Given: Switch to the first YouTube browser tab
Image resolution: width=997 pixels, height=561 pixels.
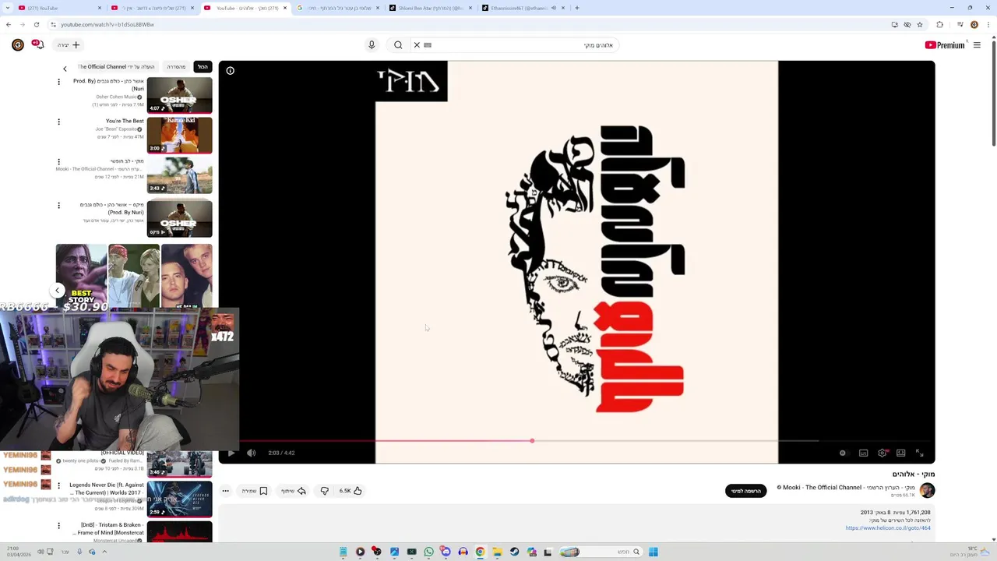Looking at the screenshot, I should 58,8.
